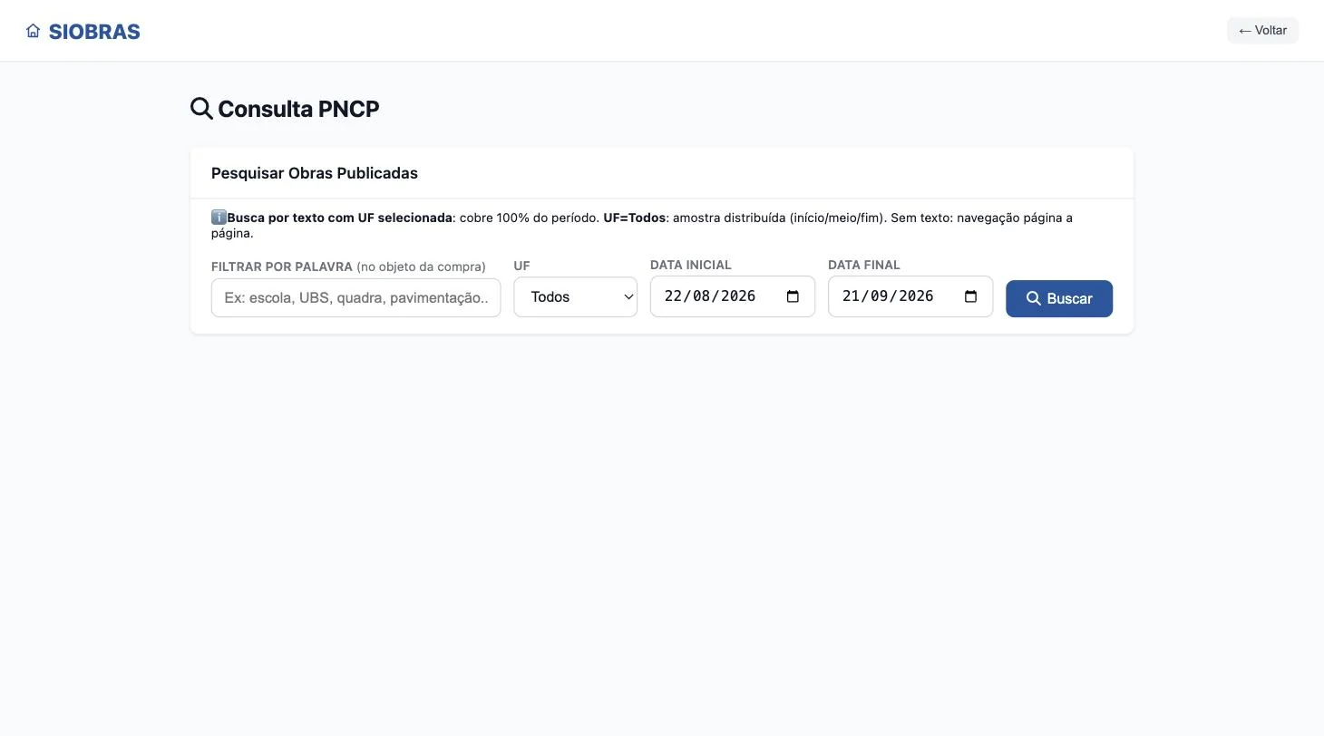
Task: Click the Pesquisar Obras Publicadas header text
Action: point(315,173)
